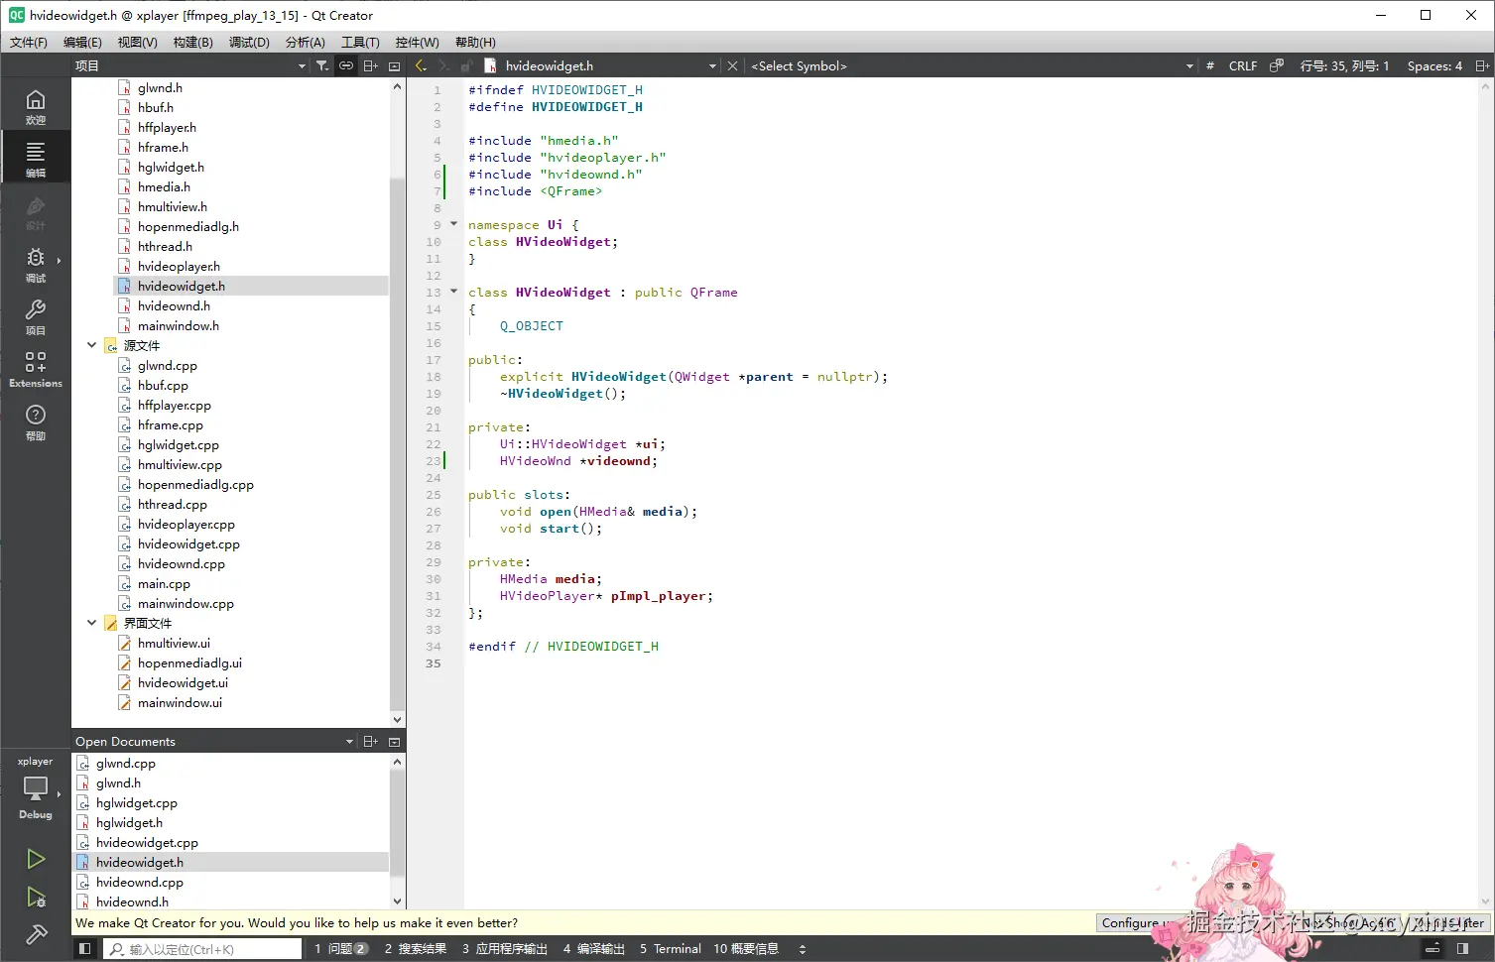Open the 编译输出 output pane tab
The image size is (1495, 962).
tap(593, 949)
